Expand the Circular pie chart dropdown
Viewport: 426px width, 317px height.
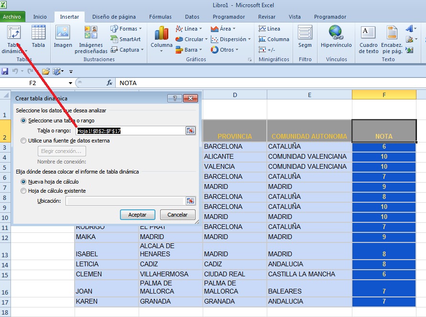tap(192, 39)
